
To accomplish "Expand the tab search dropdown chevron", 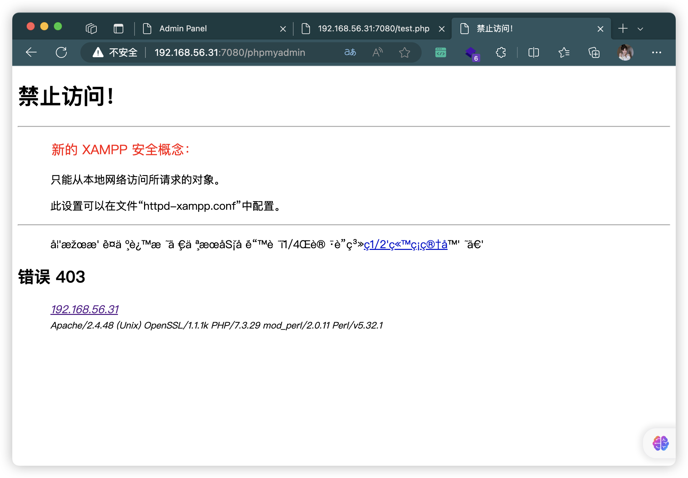I will point(640,29).
